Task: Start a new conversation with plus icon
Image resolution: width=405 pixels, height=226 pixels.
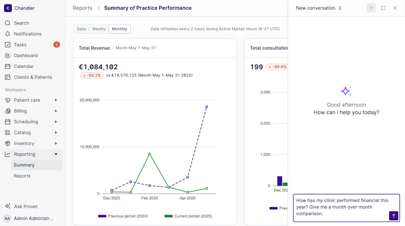Action: click(x=371, y=8)
